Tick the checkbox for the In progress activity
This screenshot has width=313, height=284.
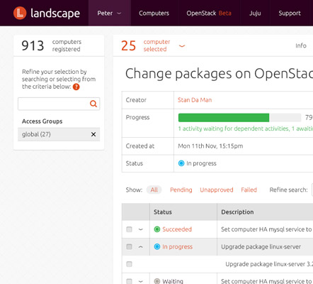(x=129, y=246)
